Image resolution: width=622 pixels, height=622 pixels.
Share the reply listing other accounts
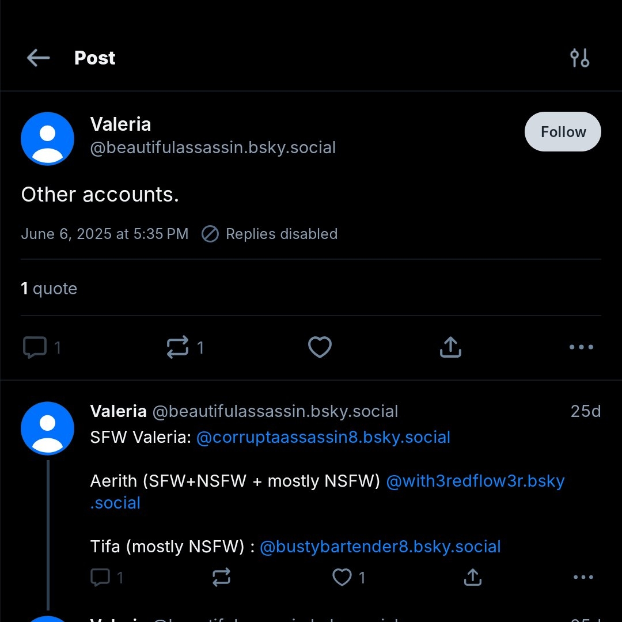472,577
